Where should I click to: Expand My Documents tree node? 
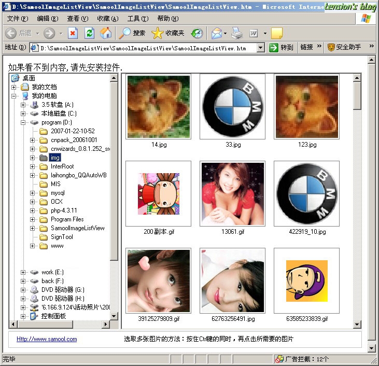click(x=14, y=87)
